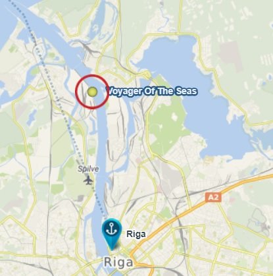The image size is (273, 276).
Task: Click the italic Spilve airport label
Action: tap(88, 169)
